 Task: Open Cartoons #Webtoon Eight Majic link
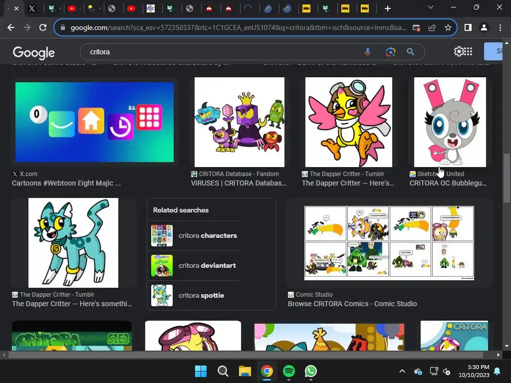[66, 183]
